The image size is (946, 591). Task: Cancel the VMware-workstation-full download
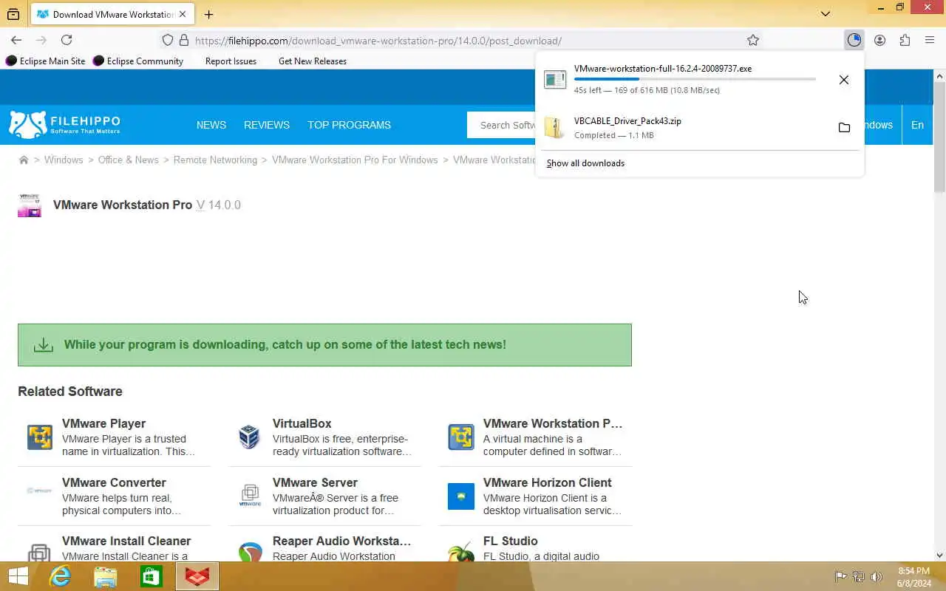pos(844,80)
